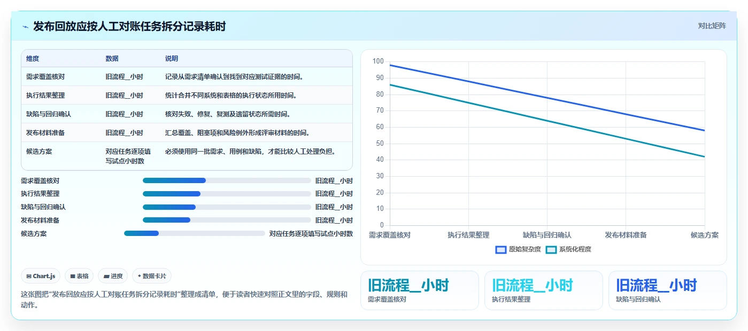Select the 进度 chip label
The image size is (748, 331).
coord(117,276)
